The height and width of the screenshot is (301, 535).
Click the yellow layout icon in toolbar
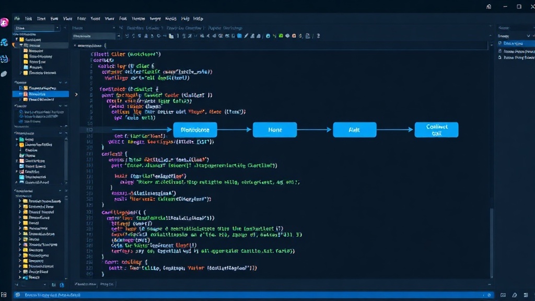click(x=171, y=36)
